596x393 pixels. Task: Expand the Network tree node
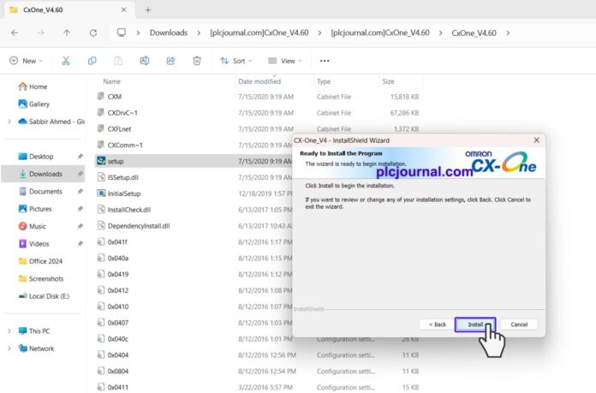9,348
